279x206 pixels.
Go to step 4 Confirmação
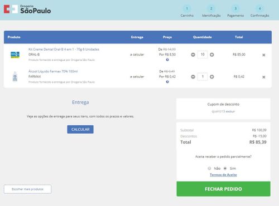pyautogui.click(x=260, y=11)
